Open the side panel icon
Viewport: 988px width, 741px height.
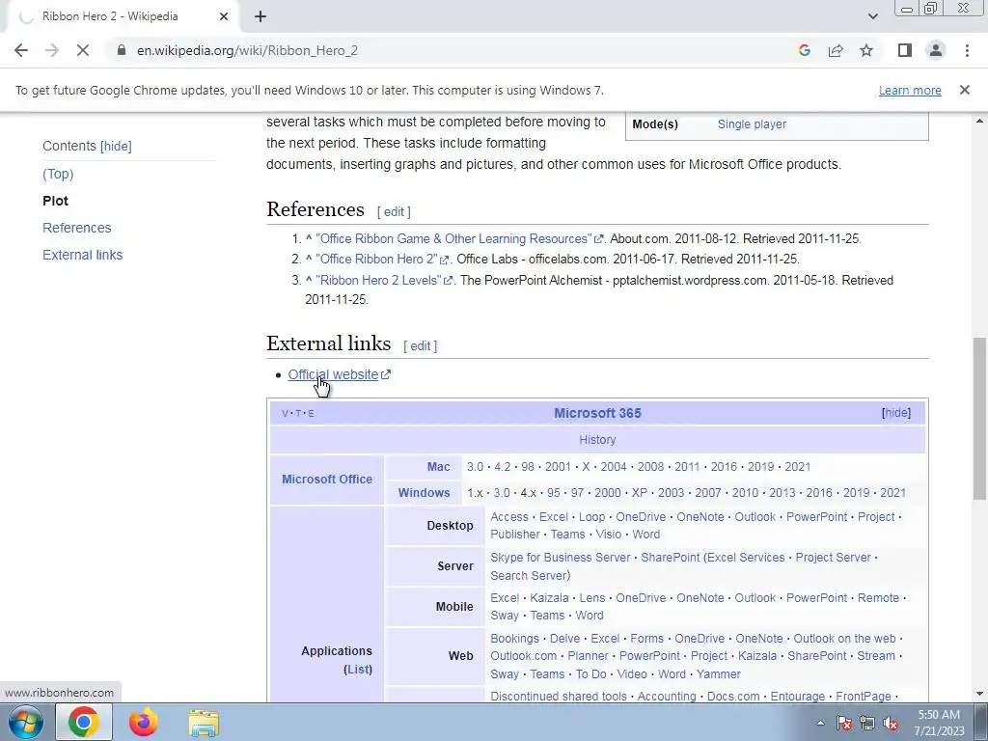(905, 50)
